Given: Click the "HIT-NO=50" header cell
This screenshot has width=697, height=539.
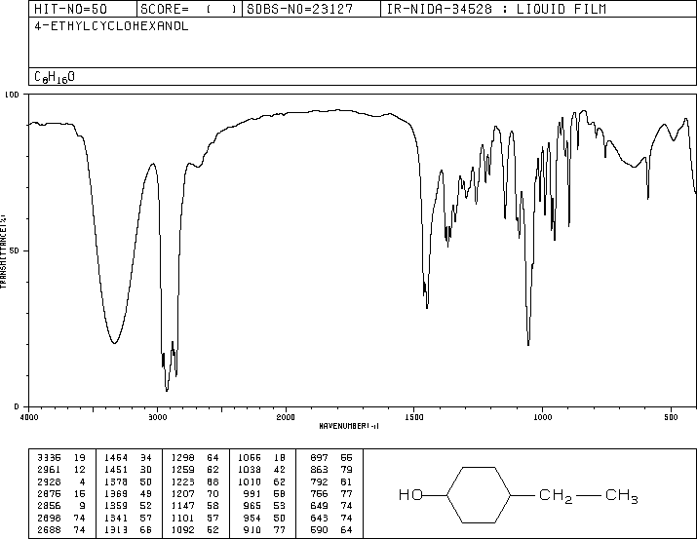Looking at the screenshot, I should coord(83,9).
